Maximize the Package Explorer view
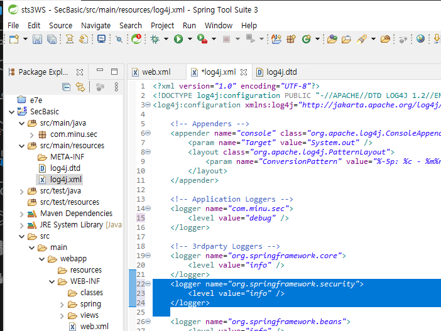Viewport: 441px width, 331px height. point(114,72)
